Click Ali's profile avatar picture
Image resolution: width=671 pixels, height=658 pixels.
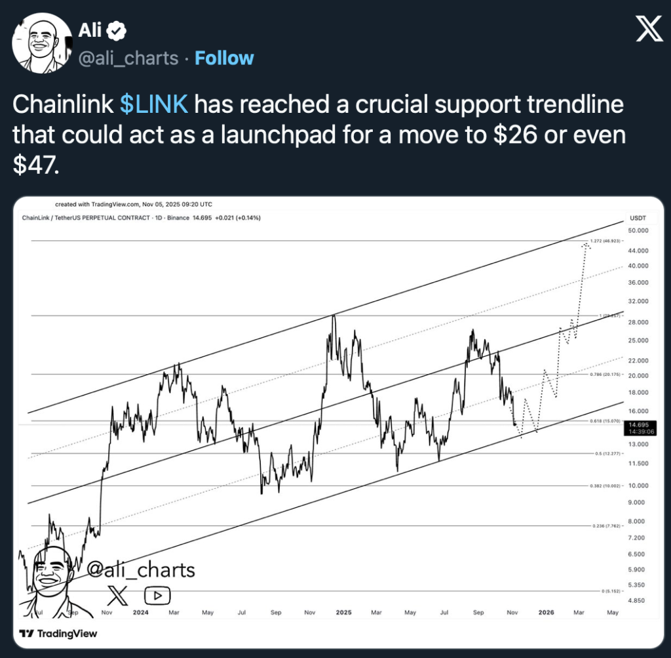point(42,43)
